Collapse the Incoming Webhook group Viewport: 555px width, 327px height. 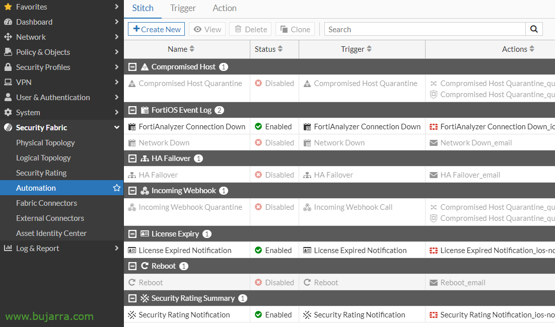(x=132, y=191)
